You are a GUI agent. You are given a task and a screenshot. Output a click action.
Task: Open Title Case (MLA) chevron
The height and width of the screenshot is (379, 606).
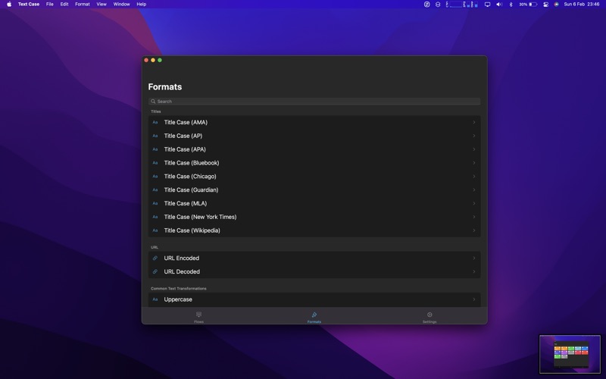(474, 203)
